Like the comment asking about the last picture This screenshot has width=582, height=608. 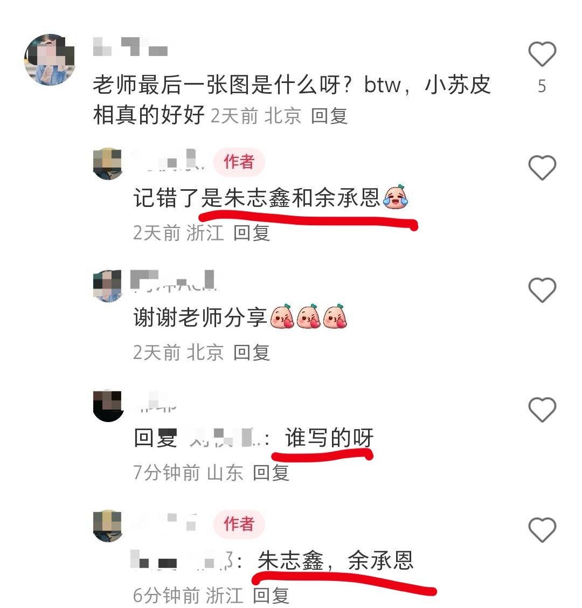pos(542,54)
